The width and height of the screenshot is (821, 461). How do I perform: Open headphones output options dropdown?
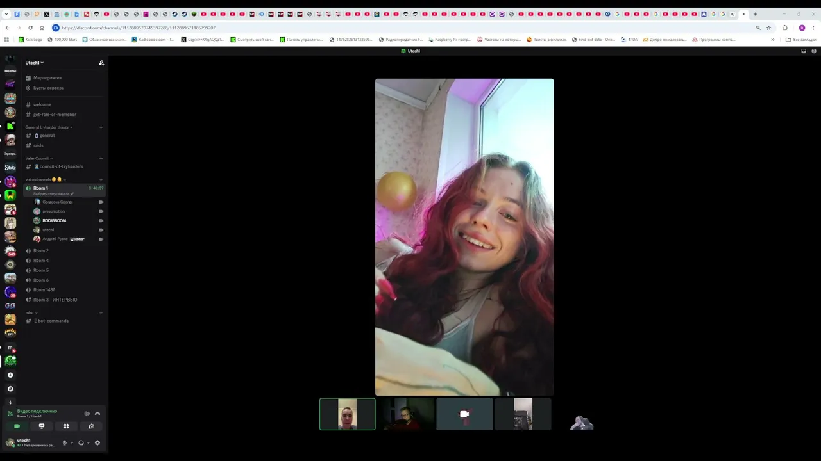pyautogui.click(x=89, y=442)
